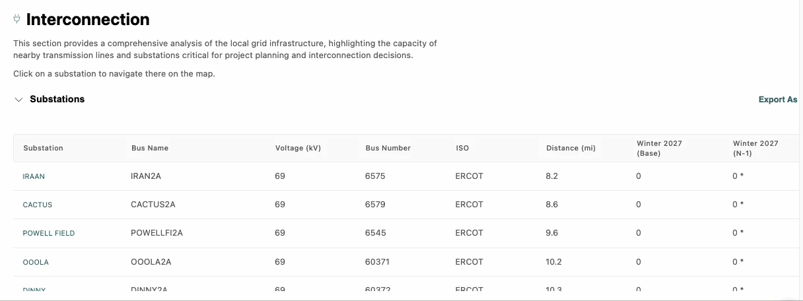Collapse the Substations section chevron
The image size is (803, 301).
coord(18,100)
